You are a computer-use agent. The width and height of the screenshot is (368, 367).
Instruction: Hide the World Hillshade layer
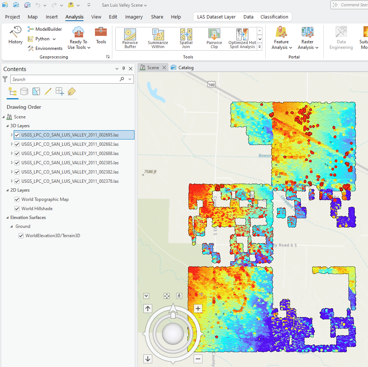point(17,208)
